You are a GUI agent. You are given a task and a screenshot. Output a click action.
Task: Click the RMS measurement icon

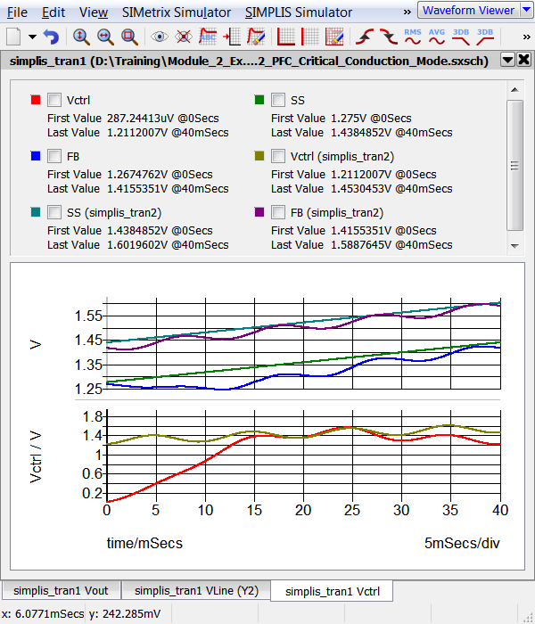[x=413, y=37]
